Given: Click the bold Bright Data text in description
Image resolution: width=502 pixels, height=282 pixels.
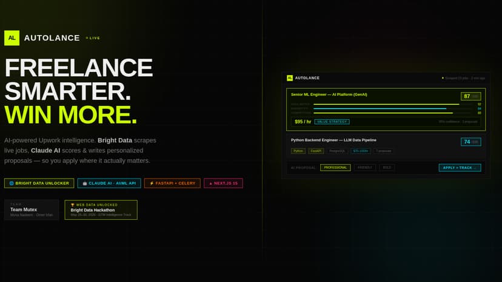Looking at the screenshot, I should pos(115,140).
